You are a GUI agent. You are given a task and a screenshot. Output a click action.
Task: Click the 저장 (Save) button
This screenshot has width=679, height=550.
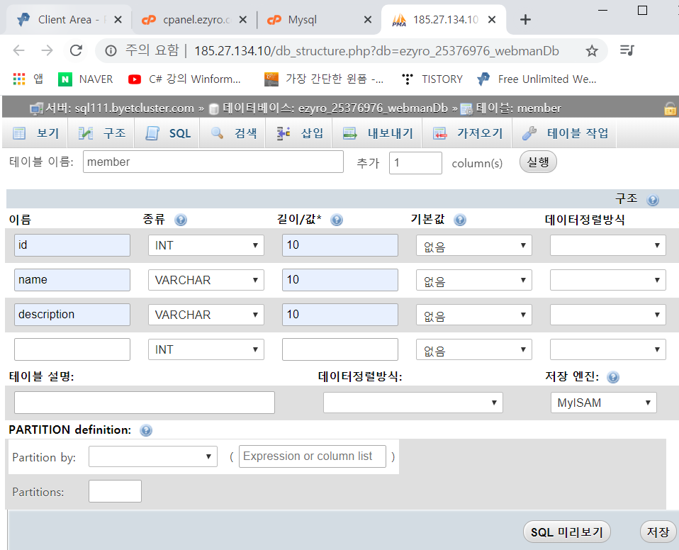658,532
